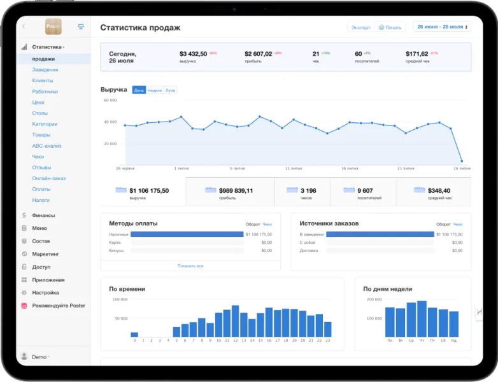Viewport: 498px width, 382px height.
Task: Open the date range dropdown 26 июня – 26 июля
Action: pyautogui.click(x=442, y=27)
